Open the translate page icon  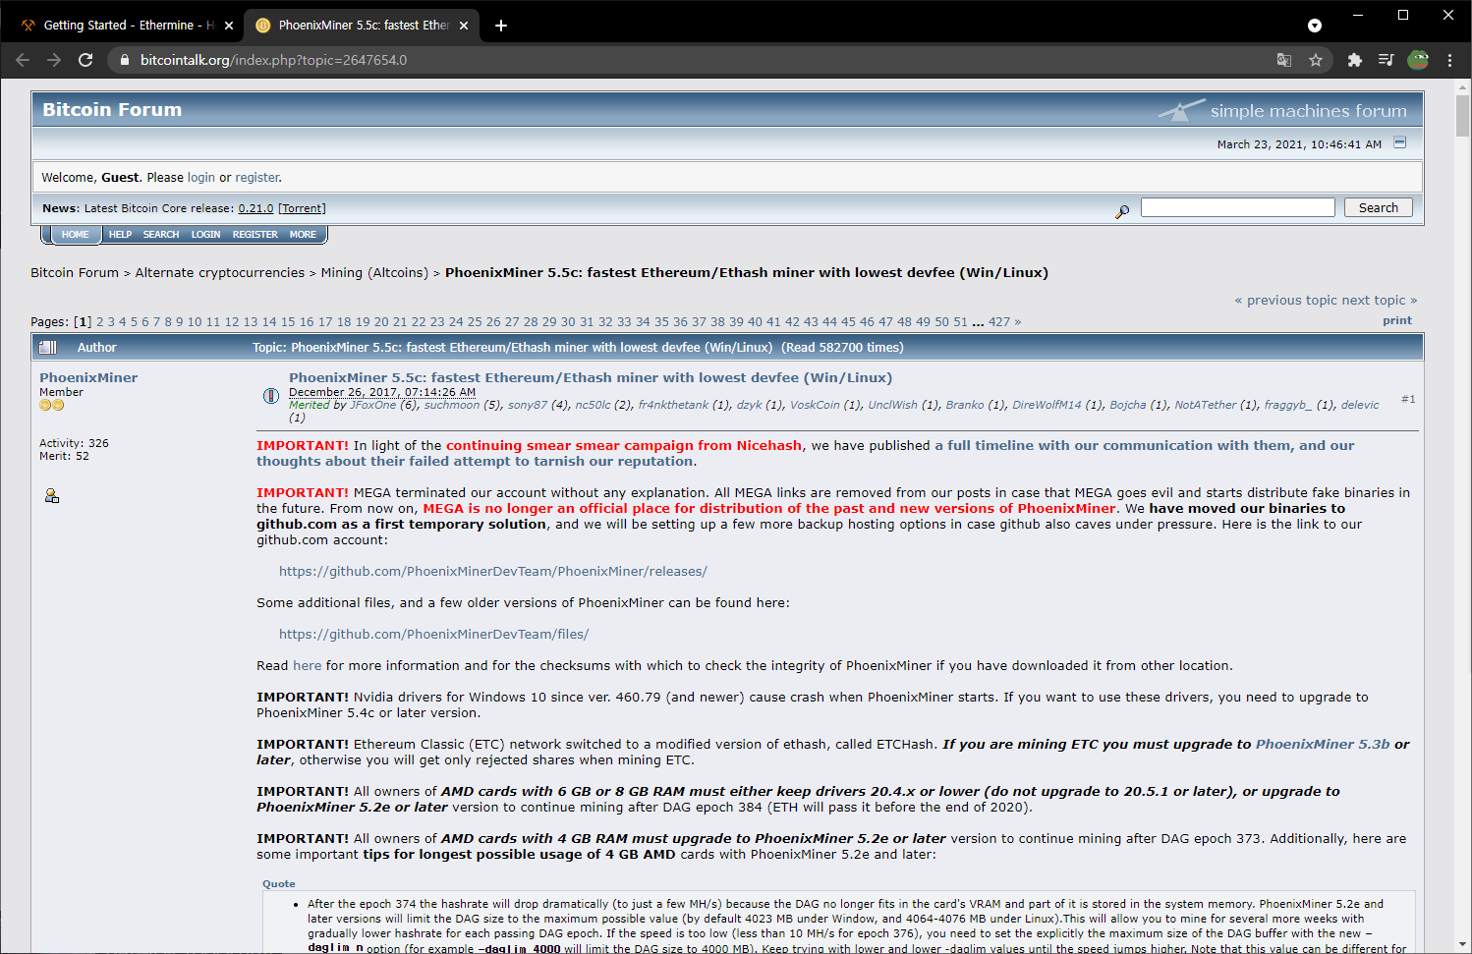(1284, 60)
